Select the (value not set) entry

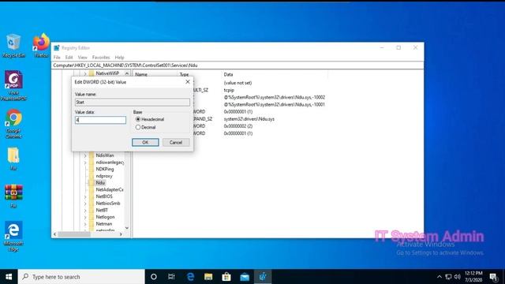pos(238,83)
